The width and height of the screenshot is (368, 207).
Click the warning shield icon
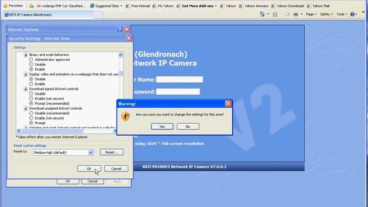(x=125, y=116)
